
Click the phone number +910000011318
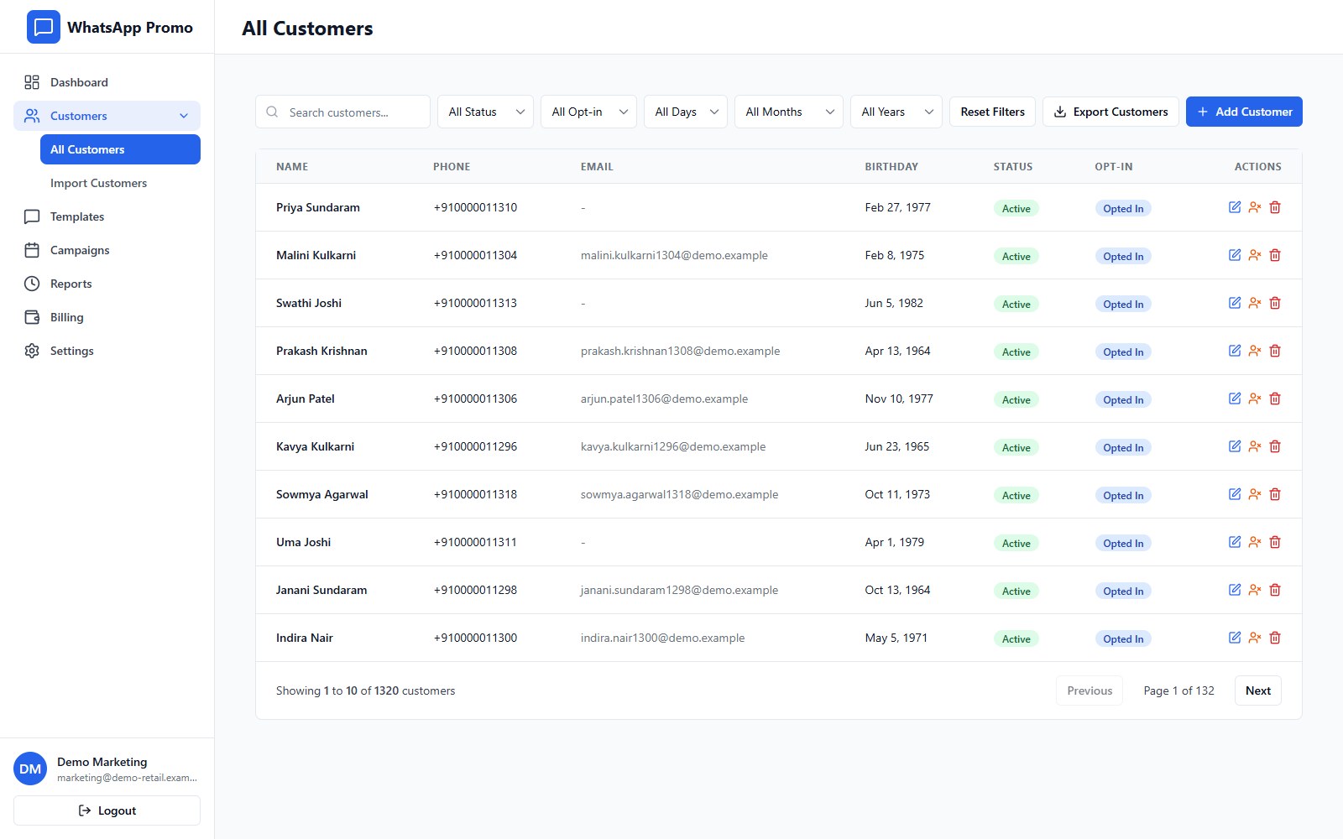[475, 494]
